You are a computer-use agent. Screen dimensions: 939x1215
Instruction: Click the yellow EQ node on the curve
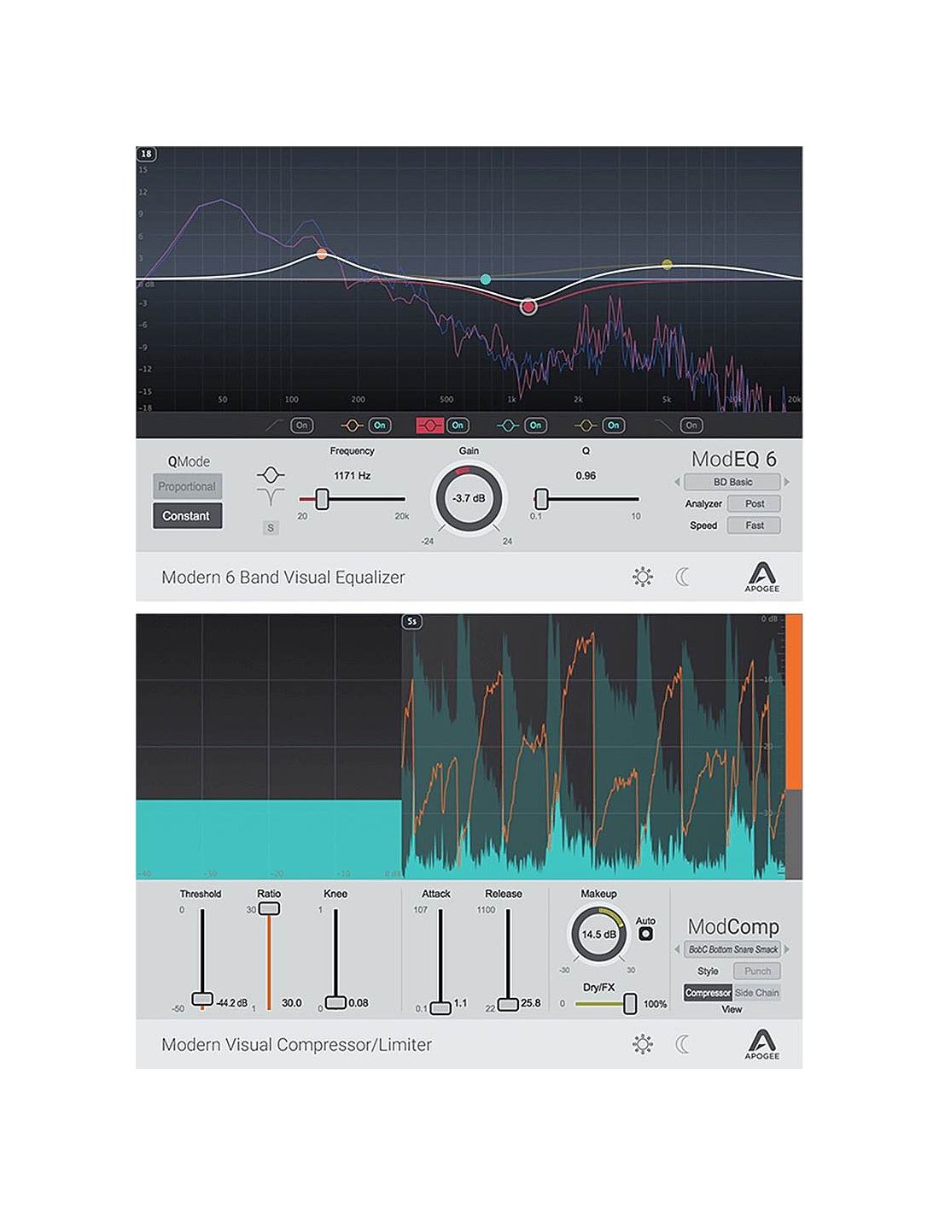pos(668,265)
